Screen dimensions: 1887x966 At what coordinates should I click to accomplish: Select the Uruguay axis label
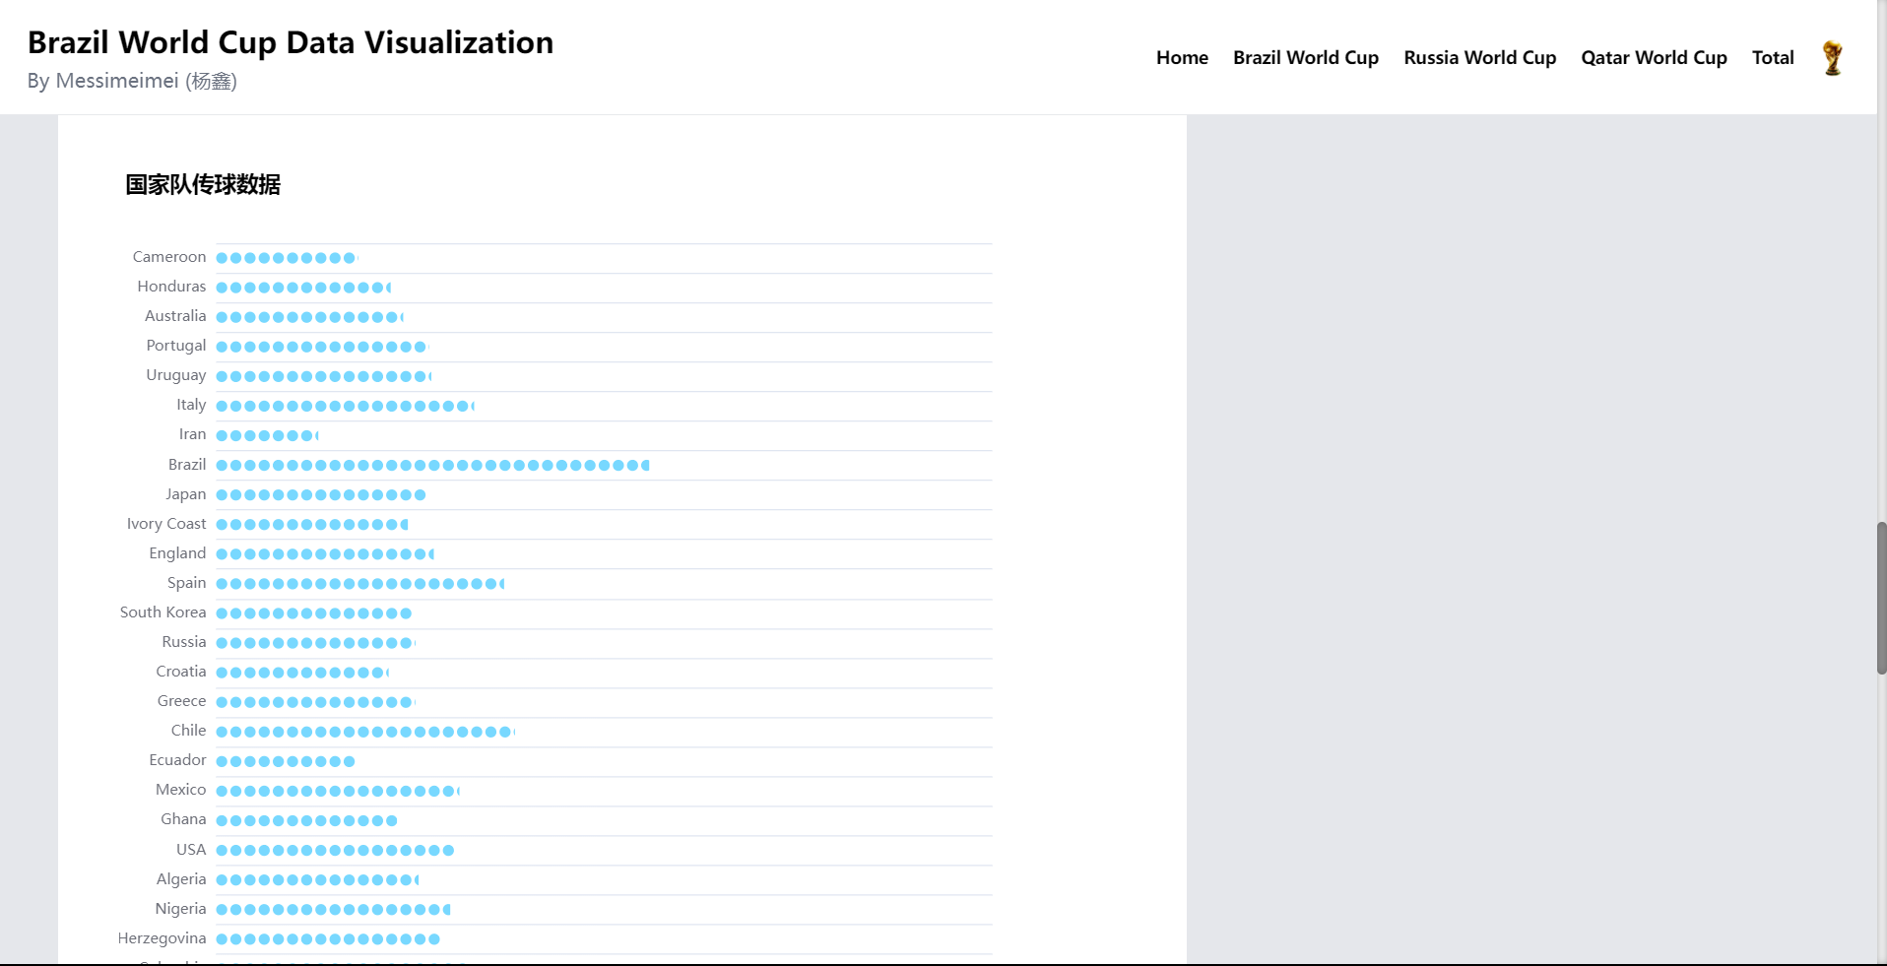click(x=176, y=375)
